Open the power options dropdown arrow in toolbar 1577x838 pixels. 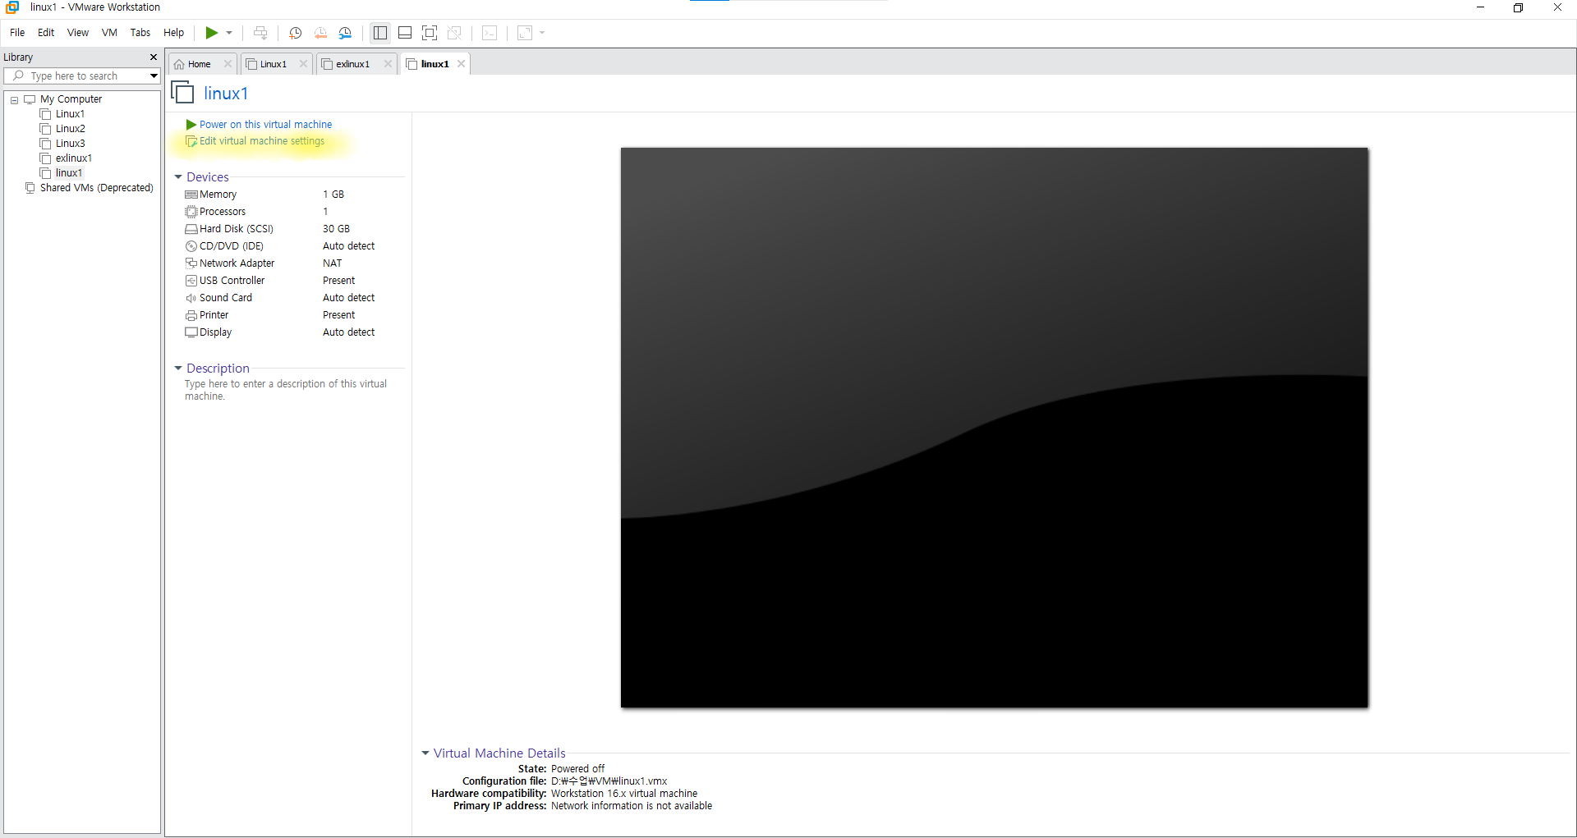[x=229, y=33]
